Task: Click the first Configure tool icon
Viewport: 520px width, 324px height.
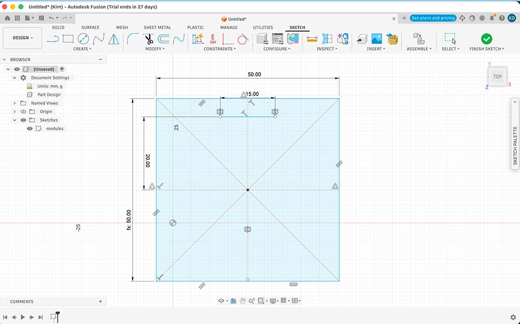Action: (262, 39)
